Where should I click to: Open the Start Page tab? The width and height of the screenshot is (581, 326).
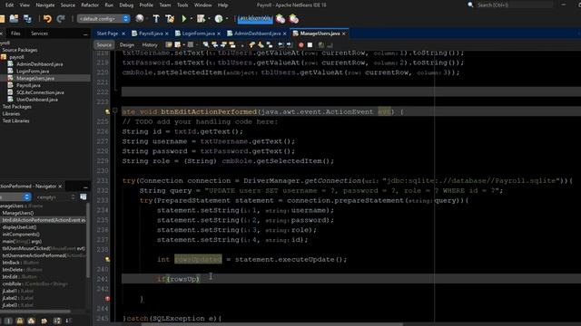coord(107,34)
